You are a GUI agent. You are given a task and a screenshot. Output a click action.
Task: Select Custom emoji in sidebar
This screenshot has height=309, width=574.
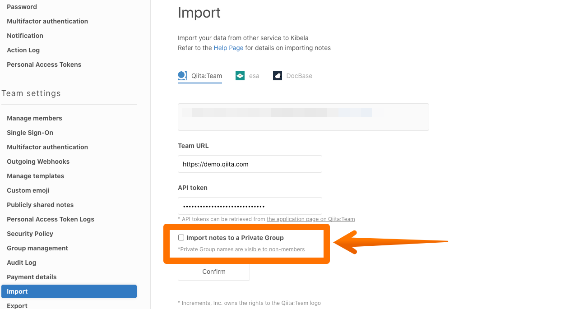coord(28,190)
